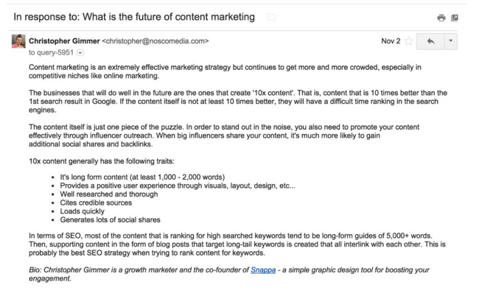Open the email in a new window
Image resolution: width=482 pixels, height=296 pixels.
click(x=454, y=17)
